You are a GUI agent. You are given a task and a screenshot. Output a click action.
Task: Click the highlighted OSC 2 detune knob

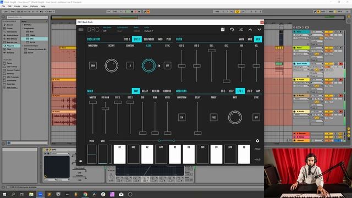click(148, 65)
